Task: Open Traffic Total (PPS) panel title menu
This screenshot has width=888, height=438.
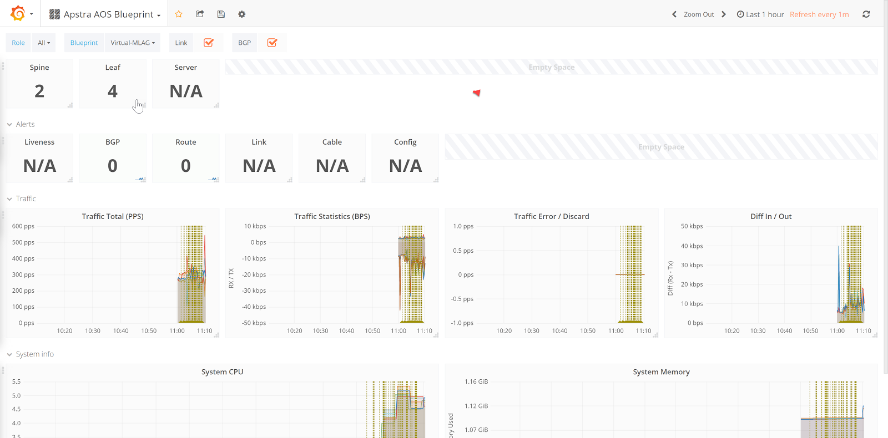Action: click(113, 216)
